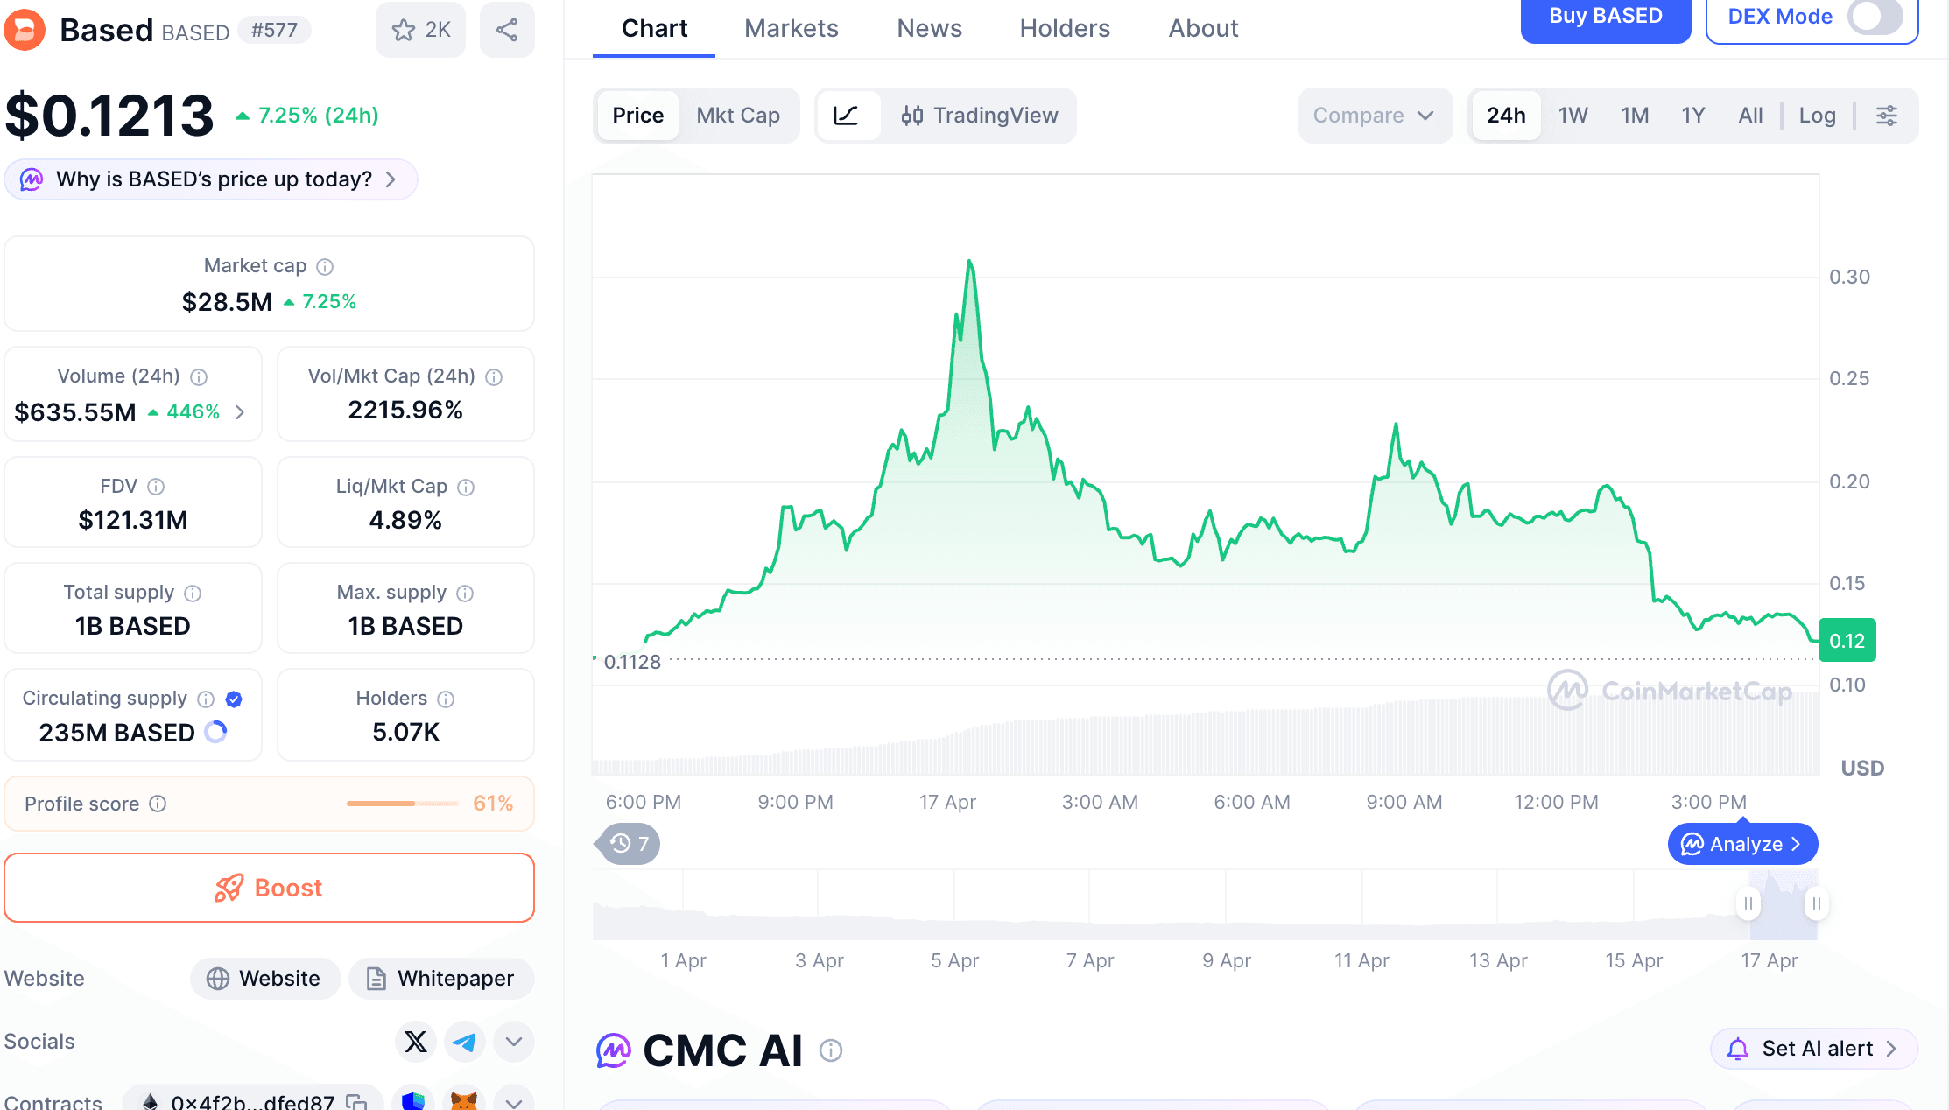Open chart settings sliders icon
Screen dimensions: 1949x1110
(1887, 116)
